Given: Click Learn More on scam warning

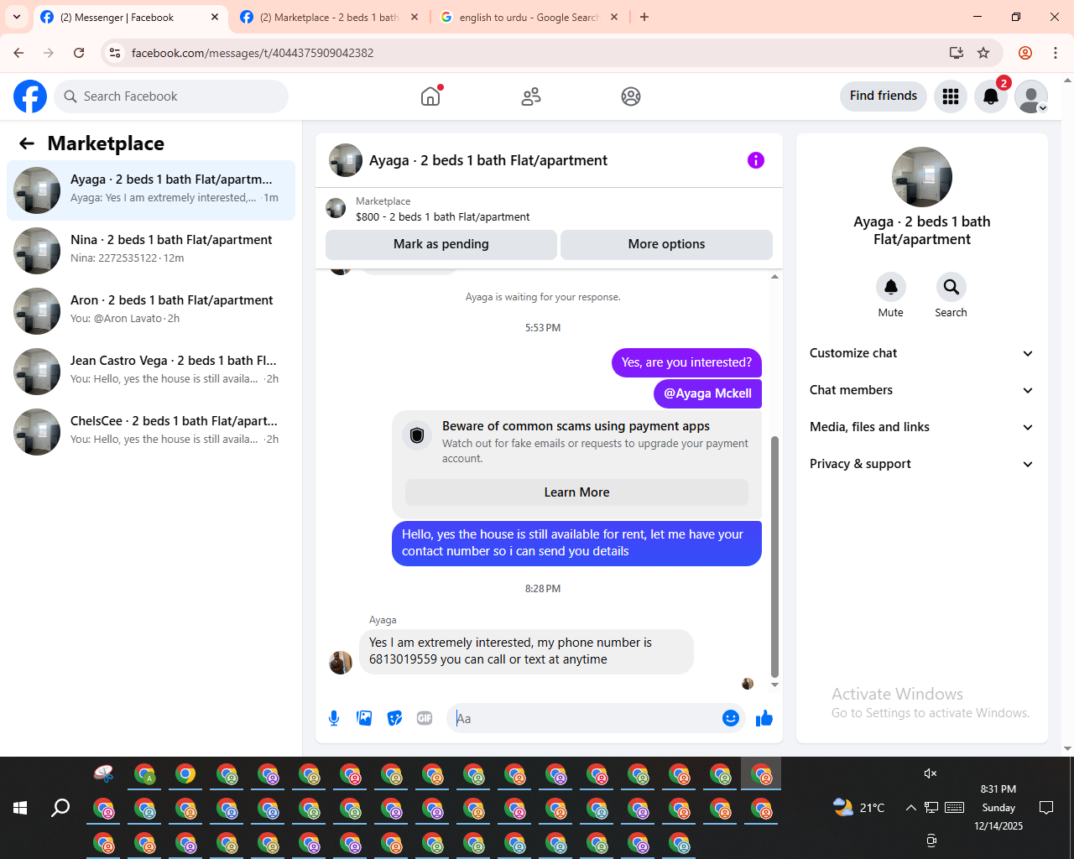Looking at the screenshot, I should pos(576,492).
